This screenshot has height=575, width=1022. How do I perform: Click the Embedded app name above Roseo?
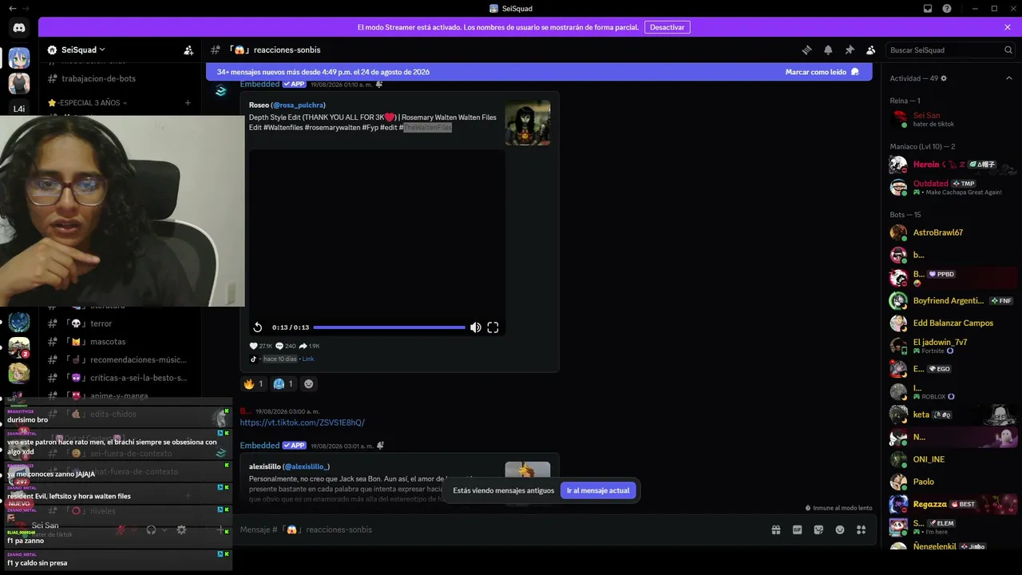tap(259, 84)
